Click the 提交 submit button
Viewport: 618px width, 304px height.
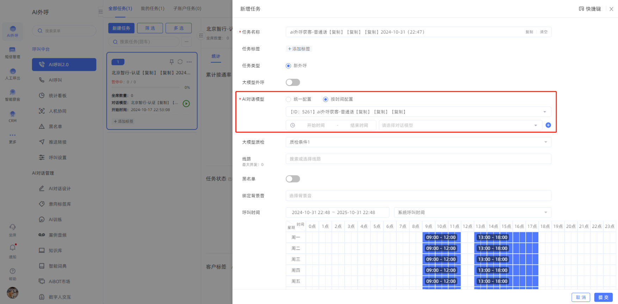(603, 297)
